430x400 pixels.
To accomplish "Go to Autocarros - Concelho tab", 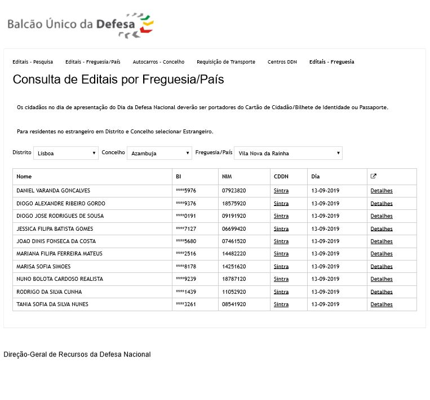I will [x=158, y=62].
